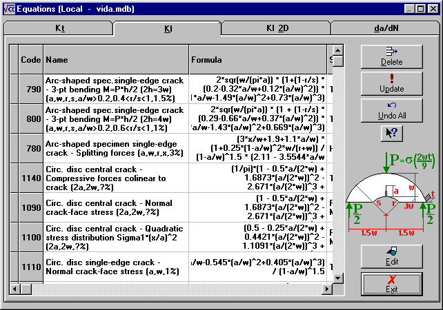Exit the Equations window with the red X button

point(391,283)
